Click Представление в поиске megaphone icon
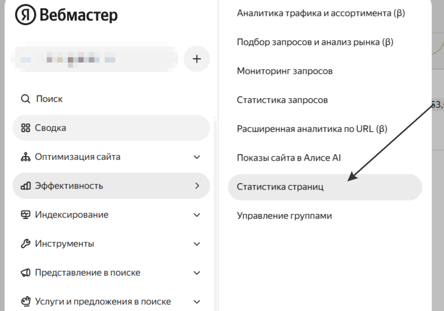 click(25, 273)
